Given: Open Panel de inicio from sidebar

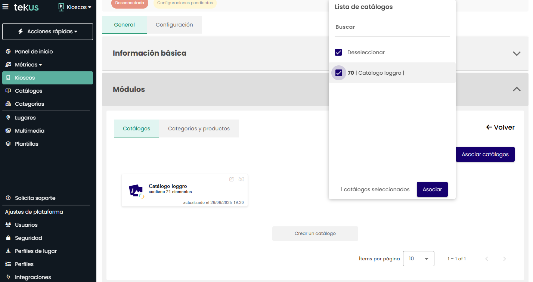Looking at the screenshot, I should [x=34, y=52].
